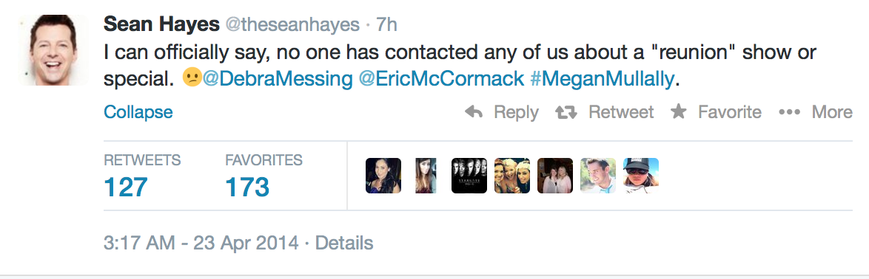The image size is (869, 279).
Task: Open the Details link
Action: click(x=344, y=243)
